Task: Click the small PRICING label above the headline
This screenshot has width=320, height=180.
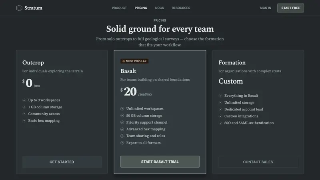Action: click(160, 20)
